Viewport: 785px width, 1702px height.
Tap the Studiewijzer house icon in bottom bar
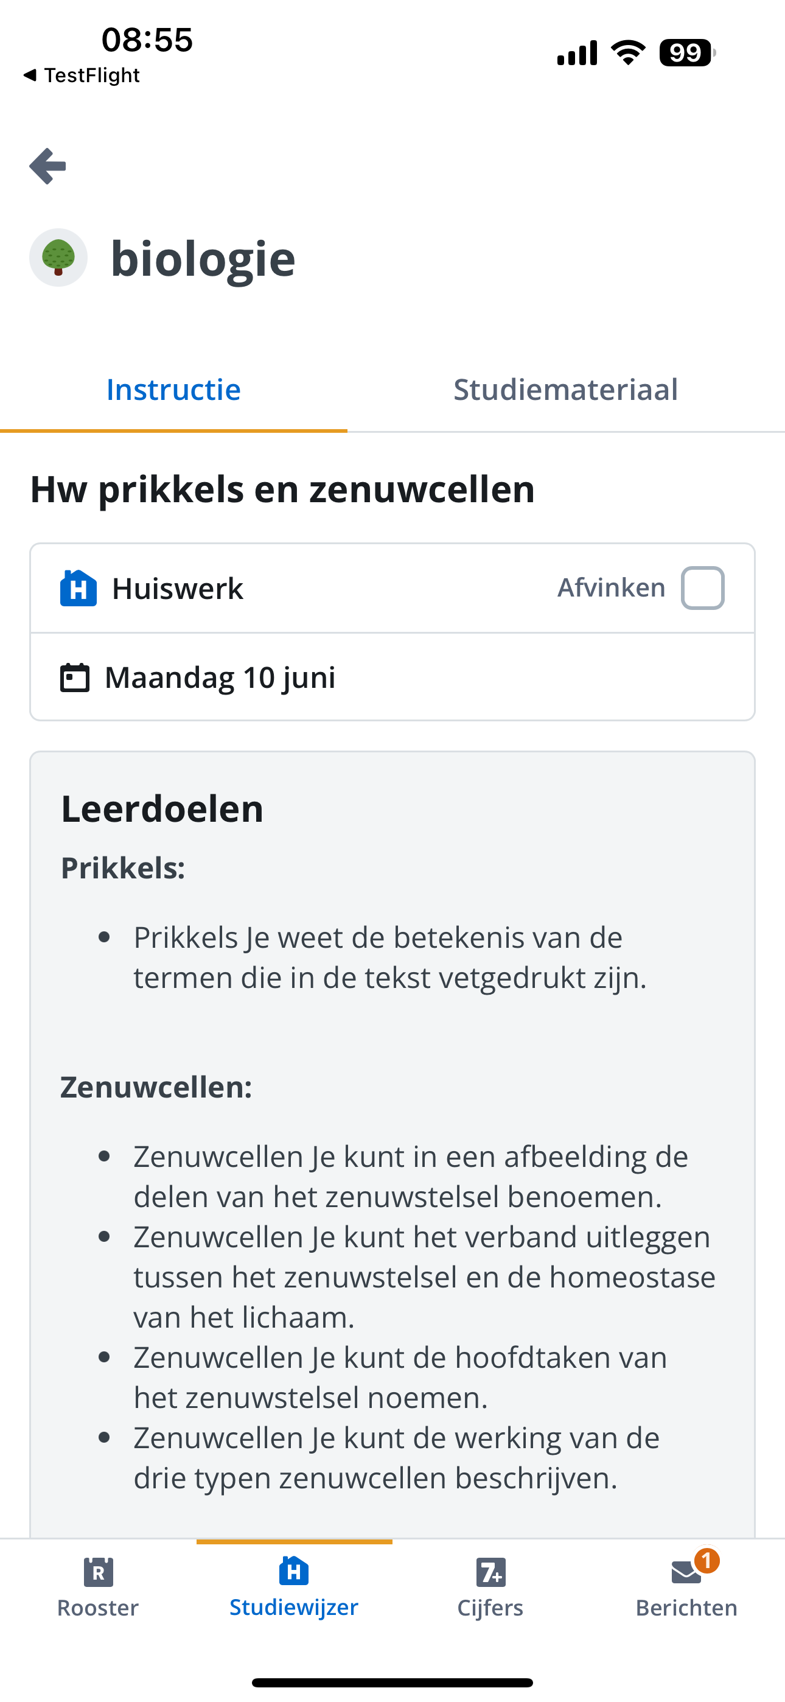coord(294,1571)
